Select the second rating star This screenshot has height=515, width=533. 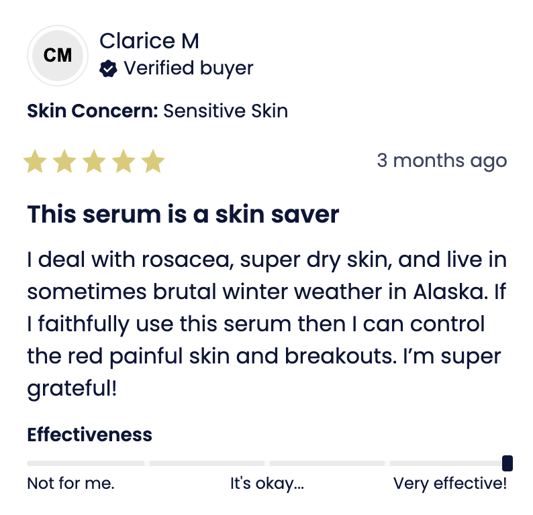64,162
